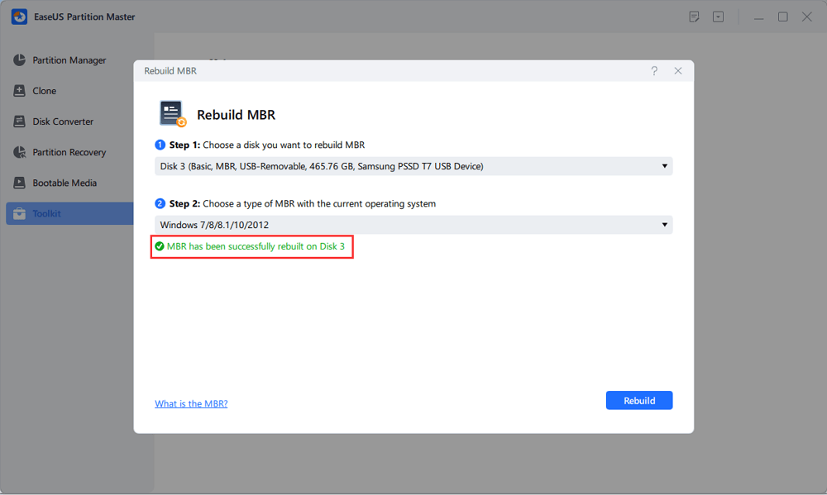
Task: Select the Toolkit sidebar item
Action: (46, 213)
